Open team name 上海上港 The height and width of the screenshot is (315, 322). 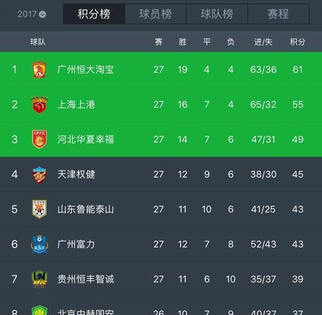pyautogui.click(x=76, y=105)
